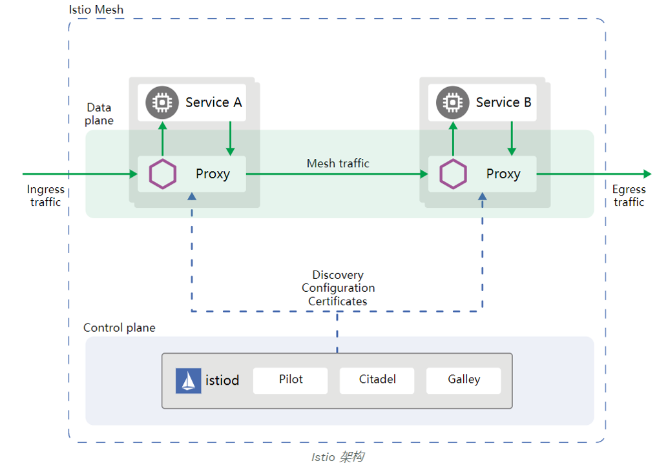
Task: Click the 'Istio Mesh' title
Action: (x=96, y=10)
